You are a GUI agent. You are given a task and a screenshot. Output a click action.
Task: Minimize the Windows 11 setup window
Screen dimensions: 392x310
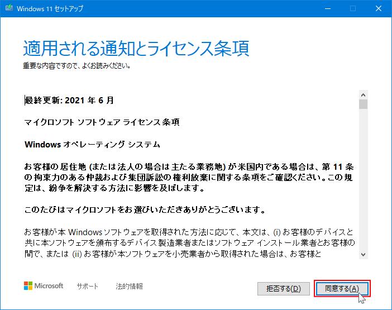328,8
